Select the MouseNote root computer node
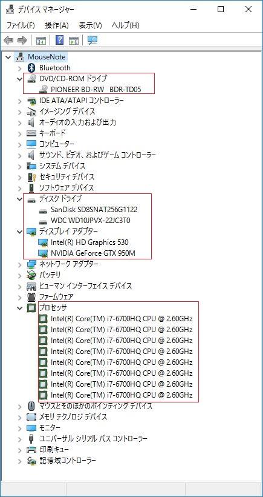Image resolution: width=263 pixels, height=497 pixels. (47, 57)
